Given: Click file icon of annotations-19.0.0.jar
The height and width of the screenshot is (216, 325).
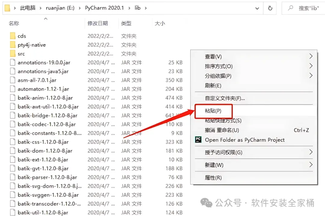Looking at the screenshot, I should click(x=13, y=62).
